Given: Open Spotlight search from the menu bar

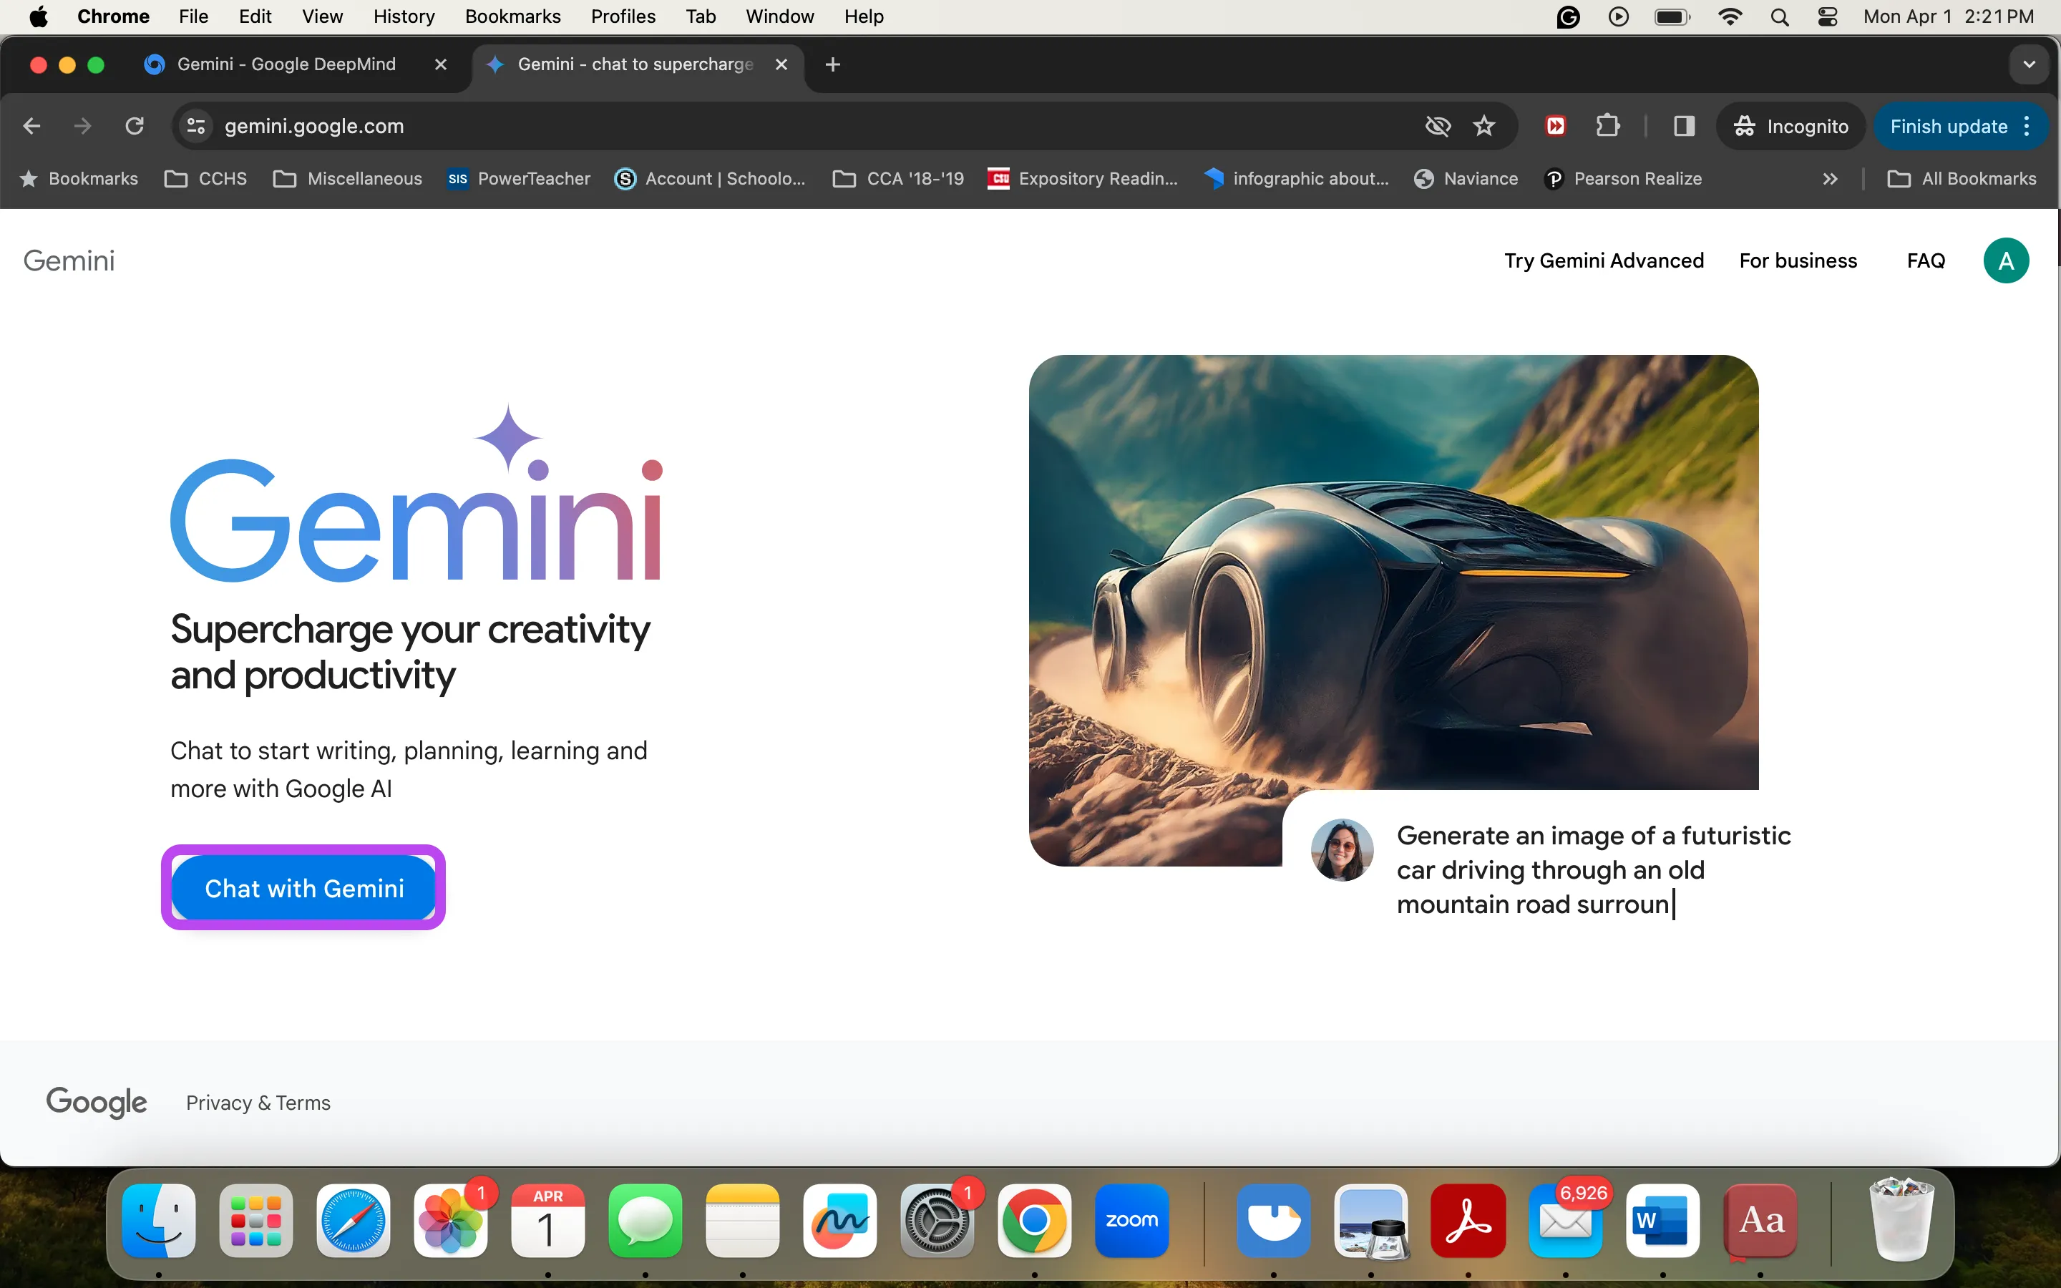Looking at the screenshot, I should [x=1779, y=16].
